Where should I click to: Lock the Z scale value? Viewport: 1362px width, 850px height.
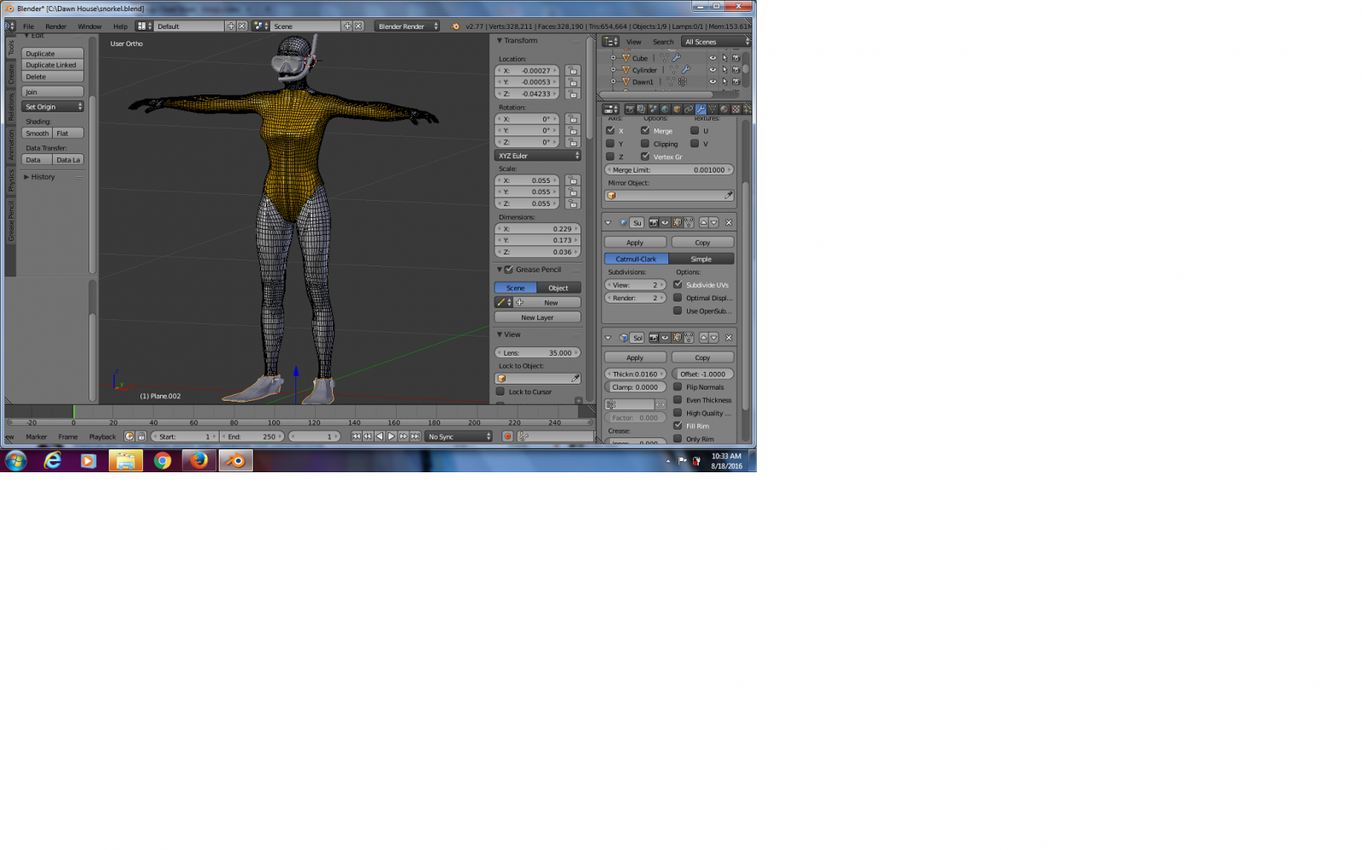point(573,203)
